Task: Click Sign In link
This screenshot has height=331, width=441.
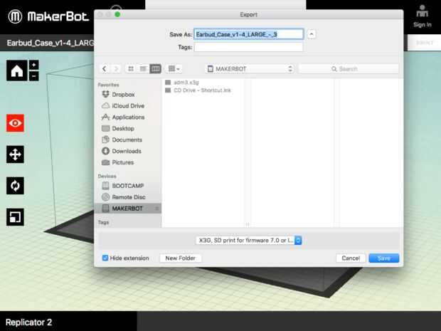Action: pos(423,24)
